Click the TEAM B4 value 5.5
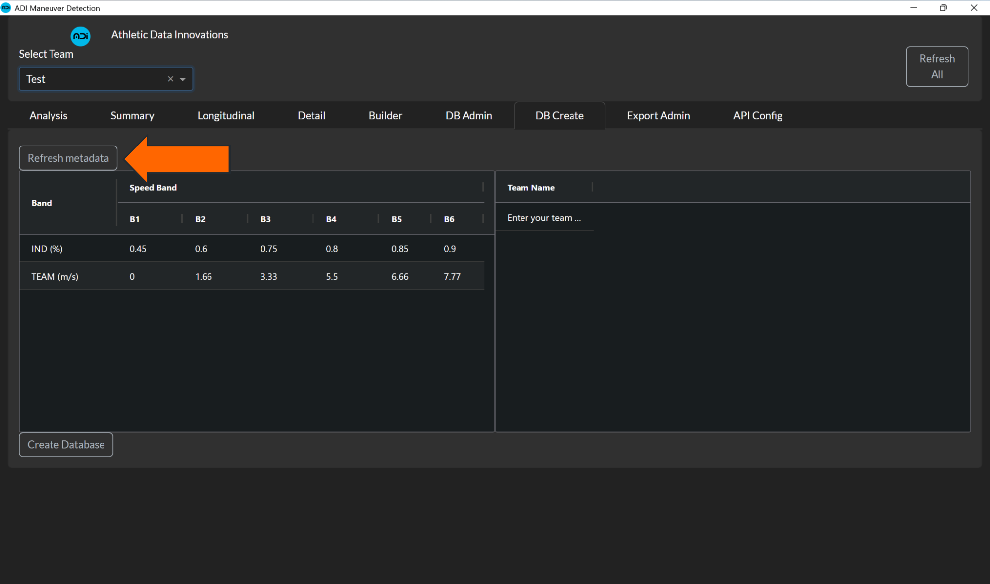 332,276
